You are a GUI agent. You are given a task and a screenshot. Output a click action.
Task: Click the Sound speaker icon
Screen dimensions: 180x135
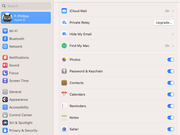coord(5,65)
